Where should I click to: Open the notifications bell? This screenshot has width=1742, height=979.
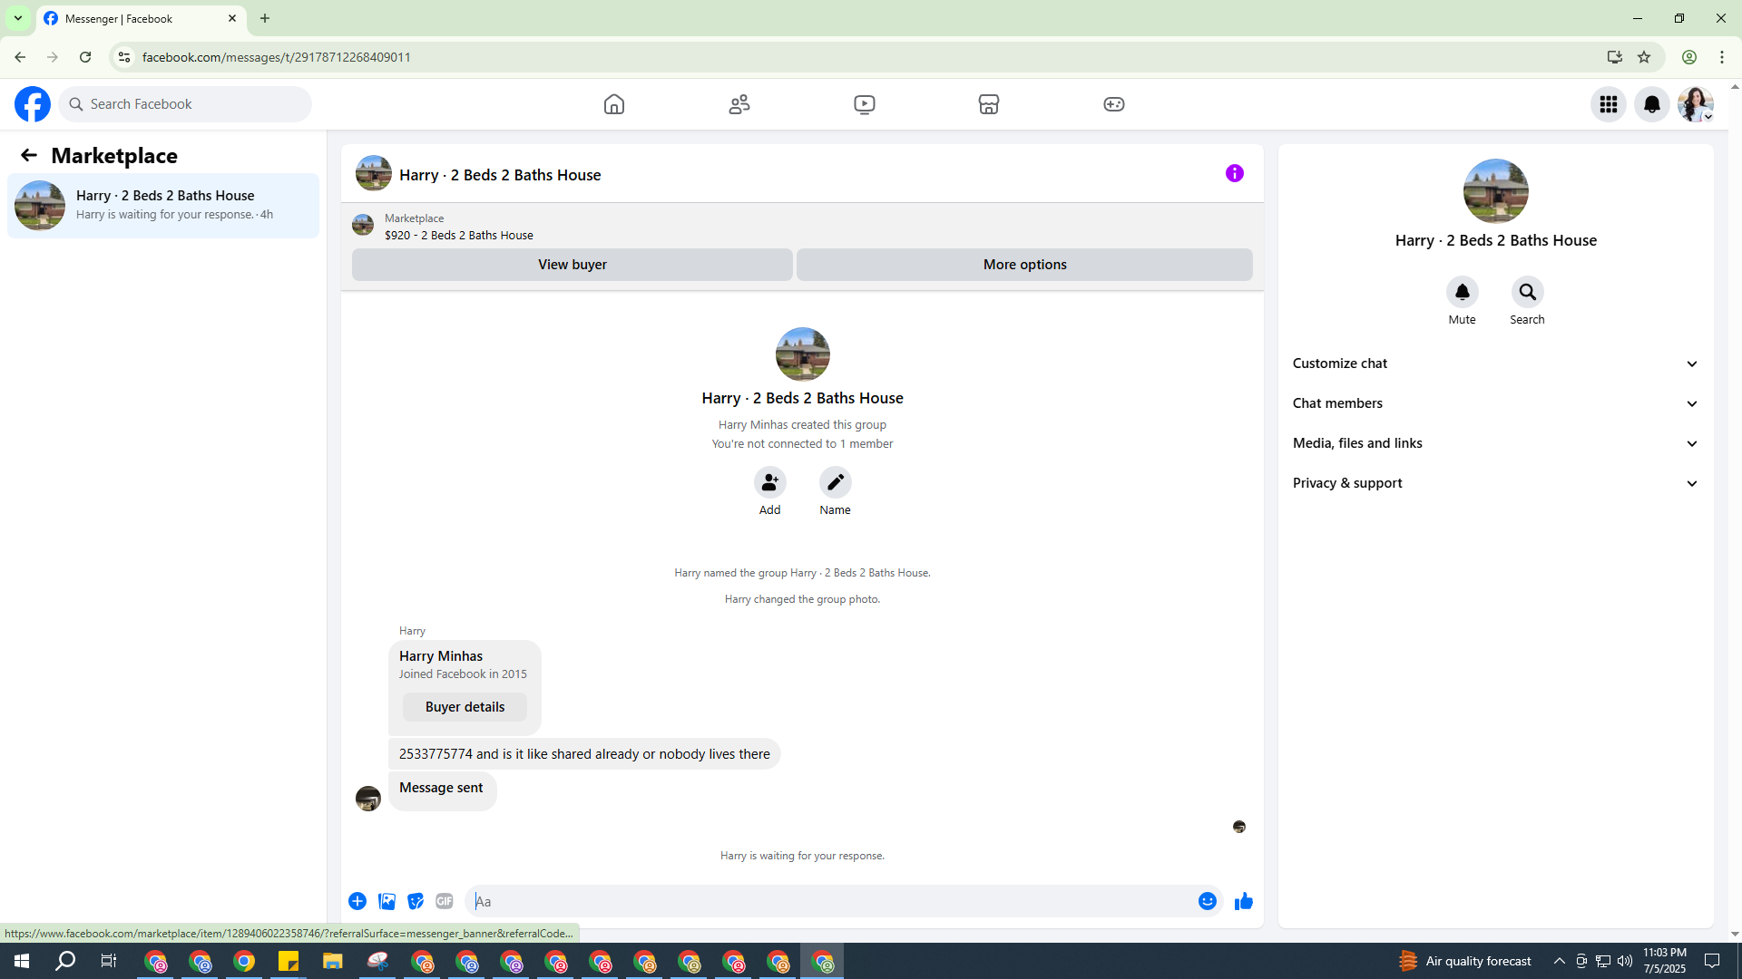(1652, 104)
